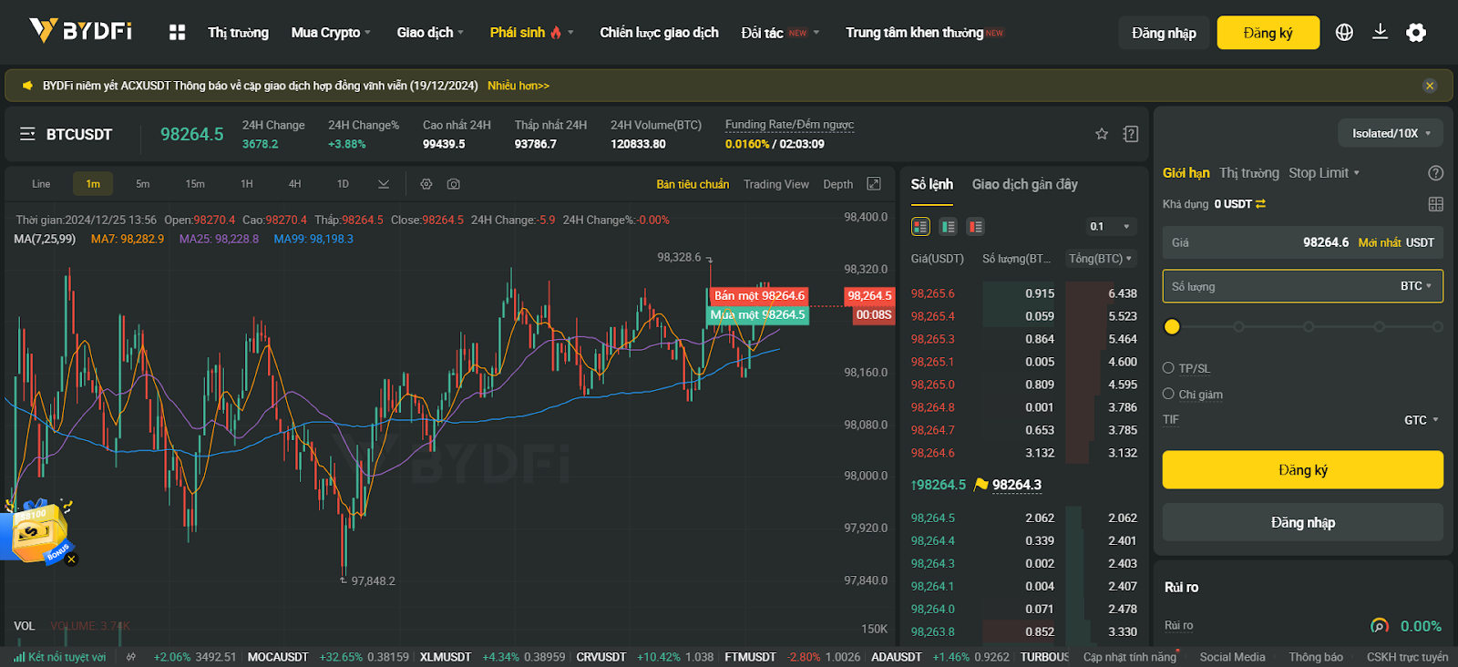The height and width of the screenshot is (667, 1458).
Task: Open the settings gear in header
Action: [x=1416, y=33]
